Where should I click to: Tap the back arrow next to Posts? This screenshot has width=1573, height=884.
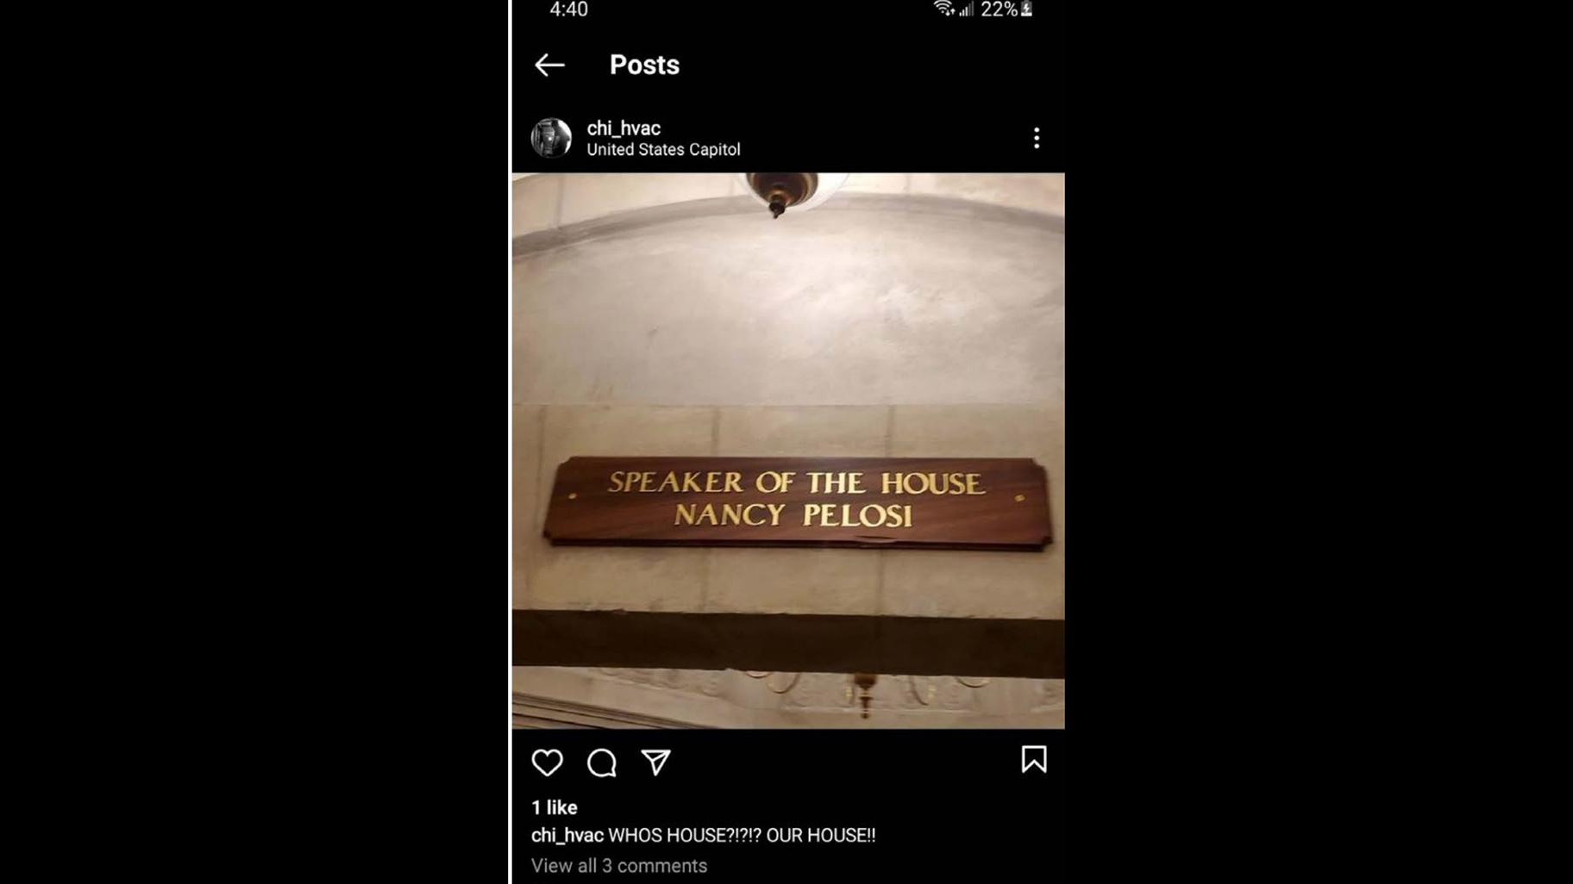(x=549, y=65)
